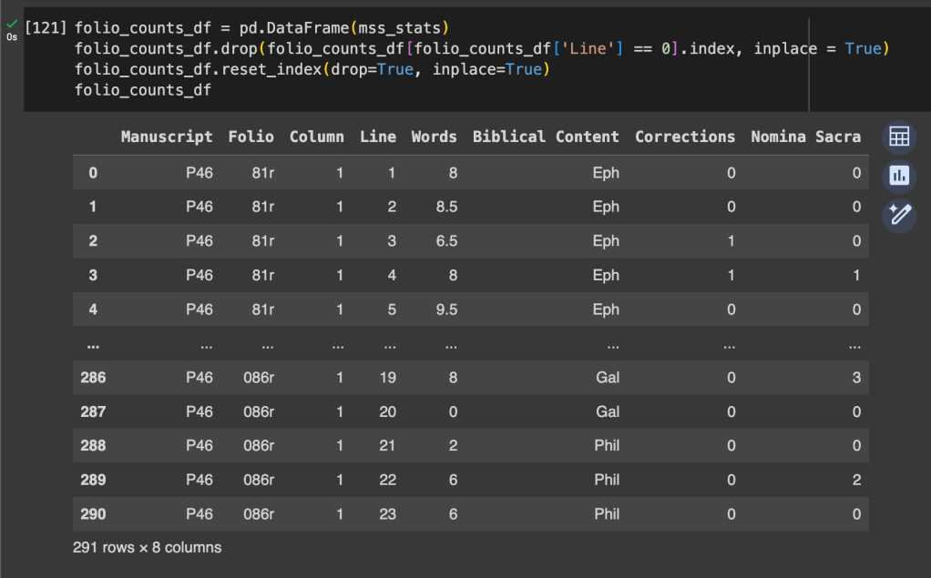Select the Biblical Content column header
This screenshot has width=931, height=578.
coord(546,137)
